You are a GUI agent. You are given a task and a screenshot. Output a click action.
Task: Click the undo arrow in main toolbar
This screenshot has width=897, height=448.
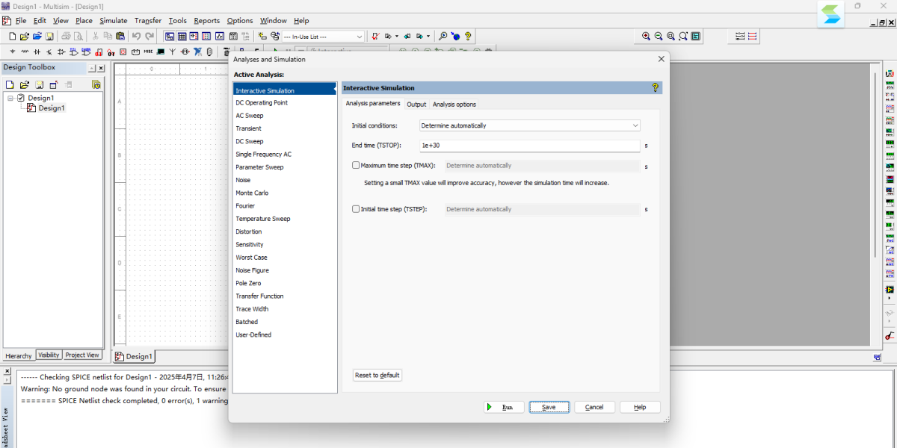[136, 36]
